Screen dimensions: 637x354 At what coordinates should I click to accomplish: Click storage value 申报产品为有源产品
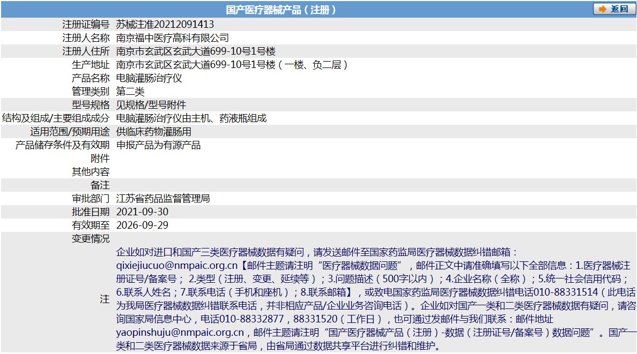[x=158, y=145]
